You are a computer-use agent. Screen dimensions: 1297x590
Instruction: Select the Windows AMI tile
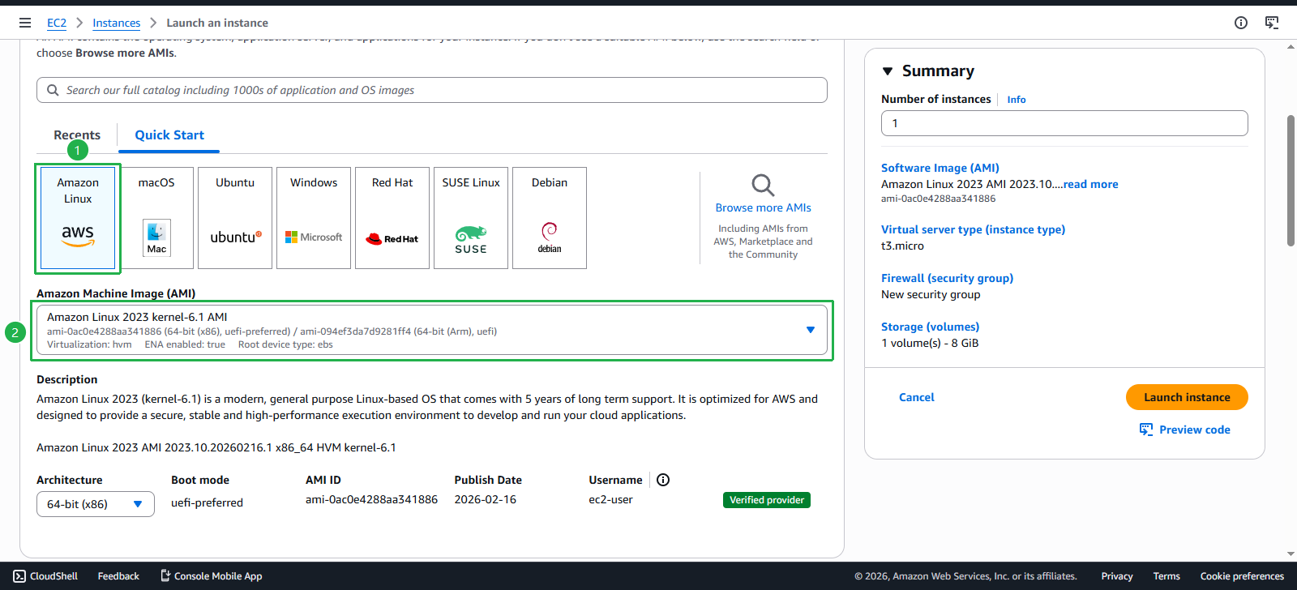point(314,218)
